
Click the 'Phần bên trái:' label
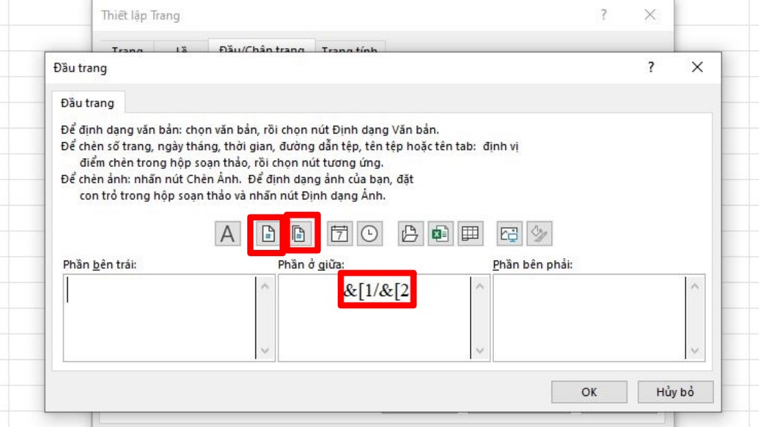tap(100, 264)
